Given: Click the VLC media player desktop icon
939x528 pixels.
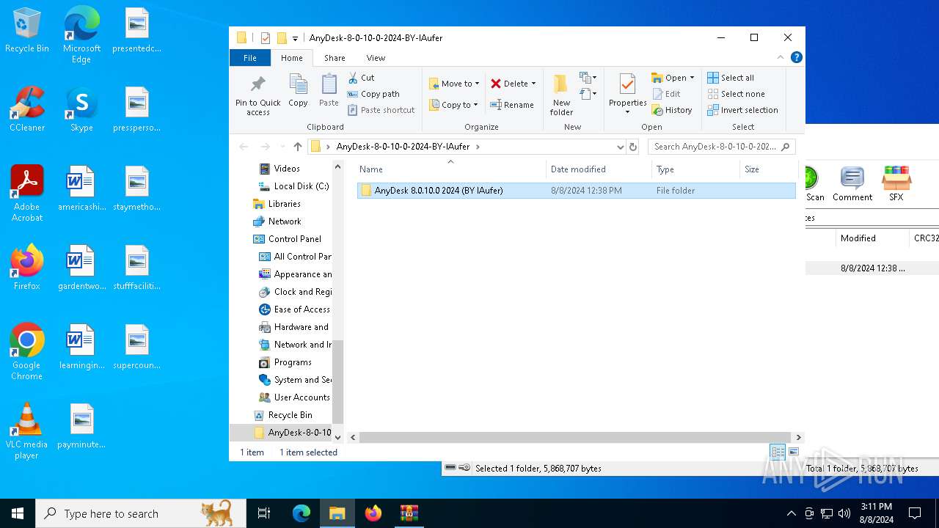Looking at the screenshot, I should [26, 432].
